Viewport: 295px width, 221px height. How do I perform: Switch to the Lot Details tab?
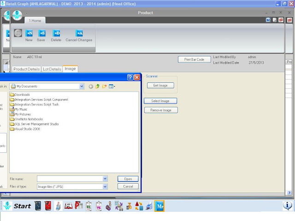[52, 69]
